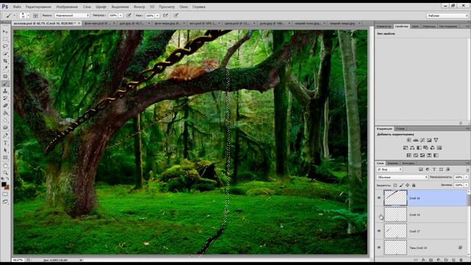This screenshot has width=471, height=265.
Task: Toggle the Brush panel button
Action: point(35,15)
